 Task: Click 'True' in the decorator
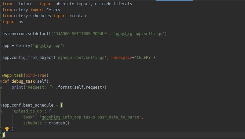point(42,75)
